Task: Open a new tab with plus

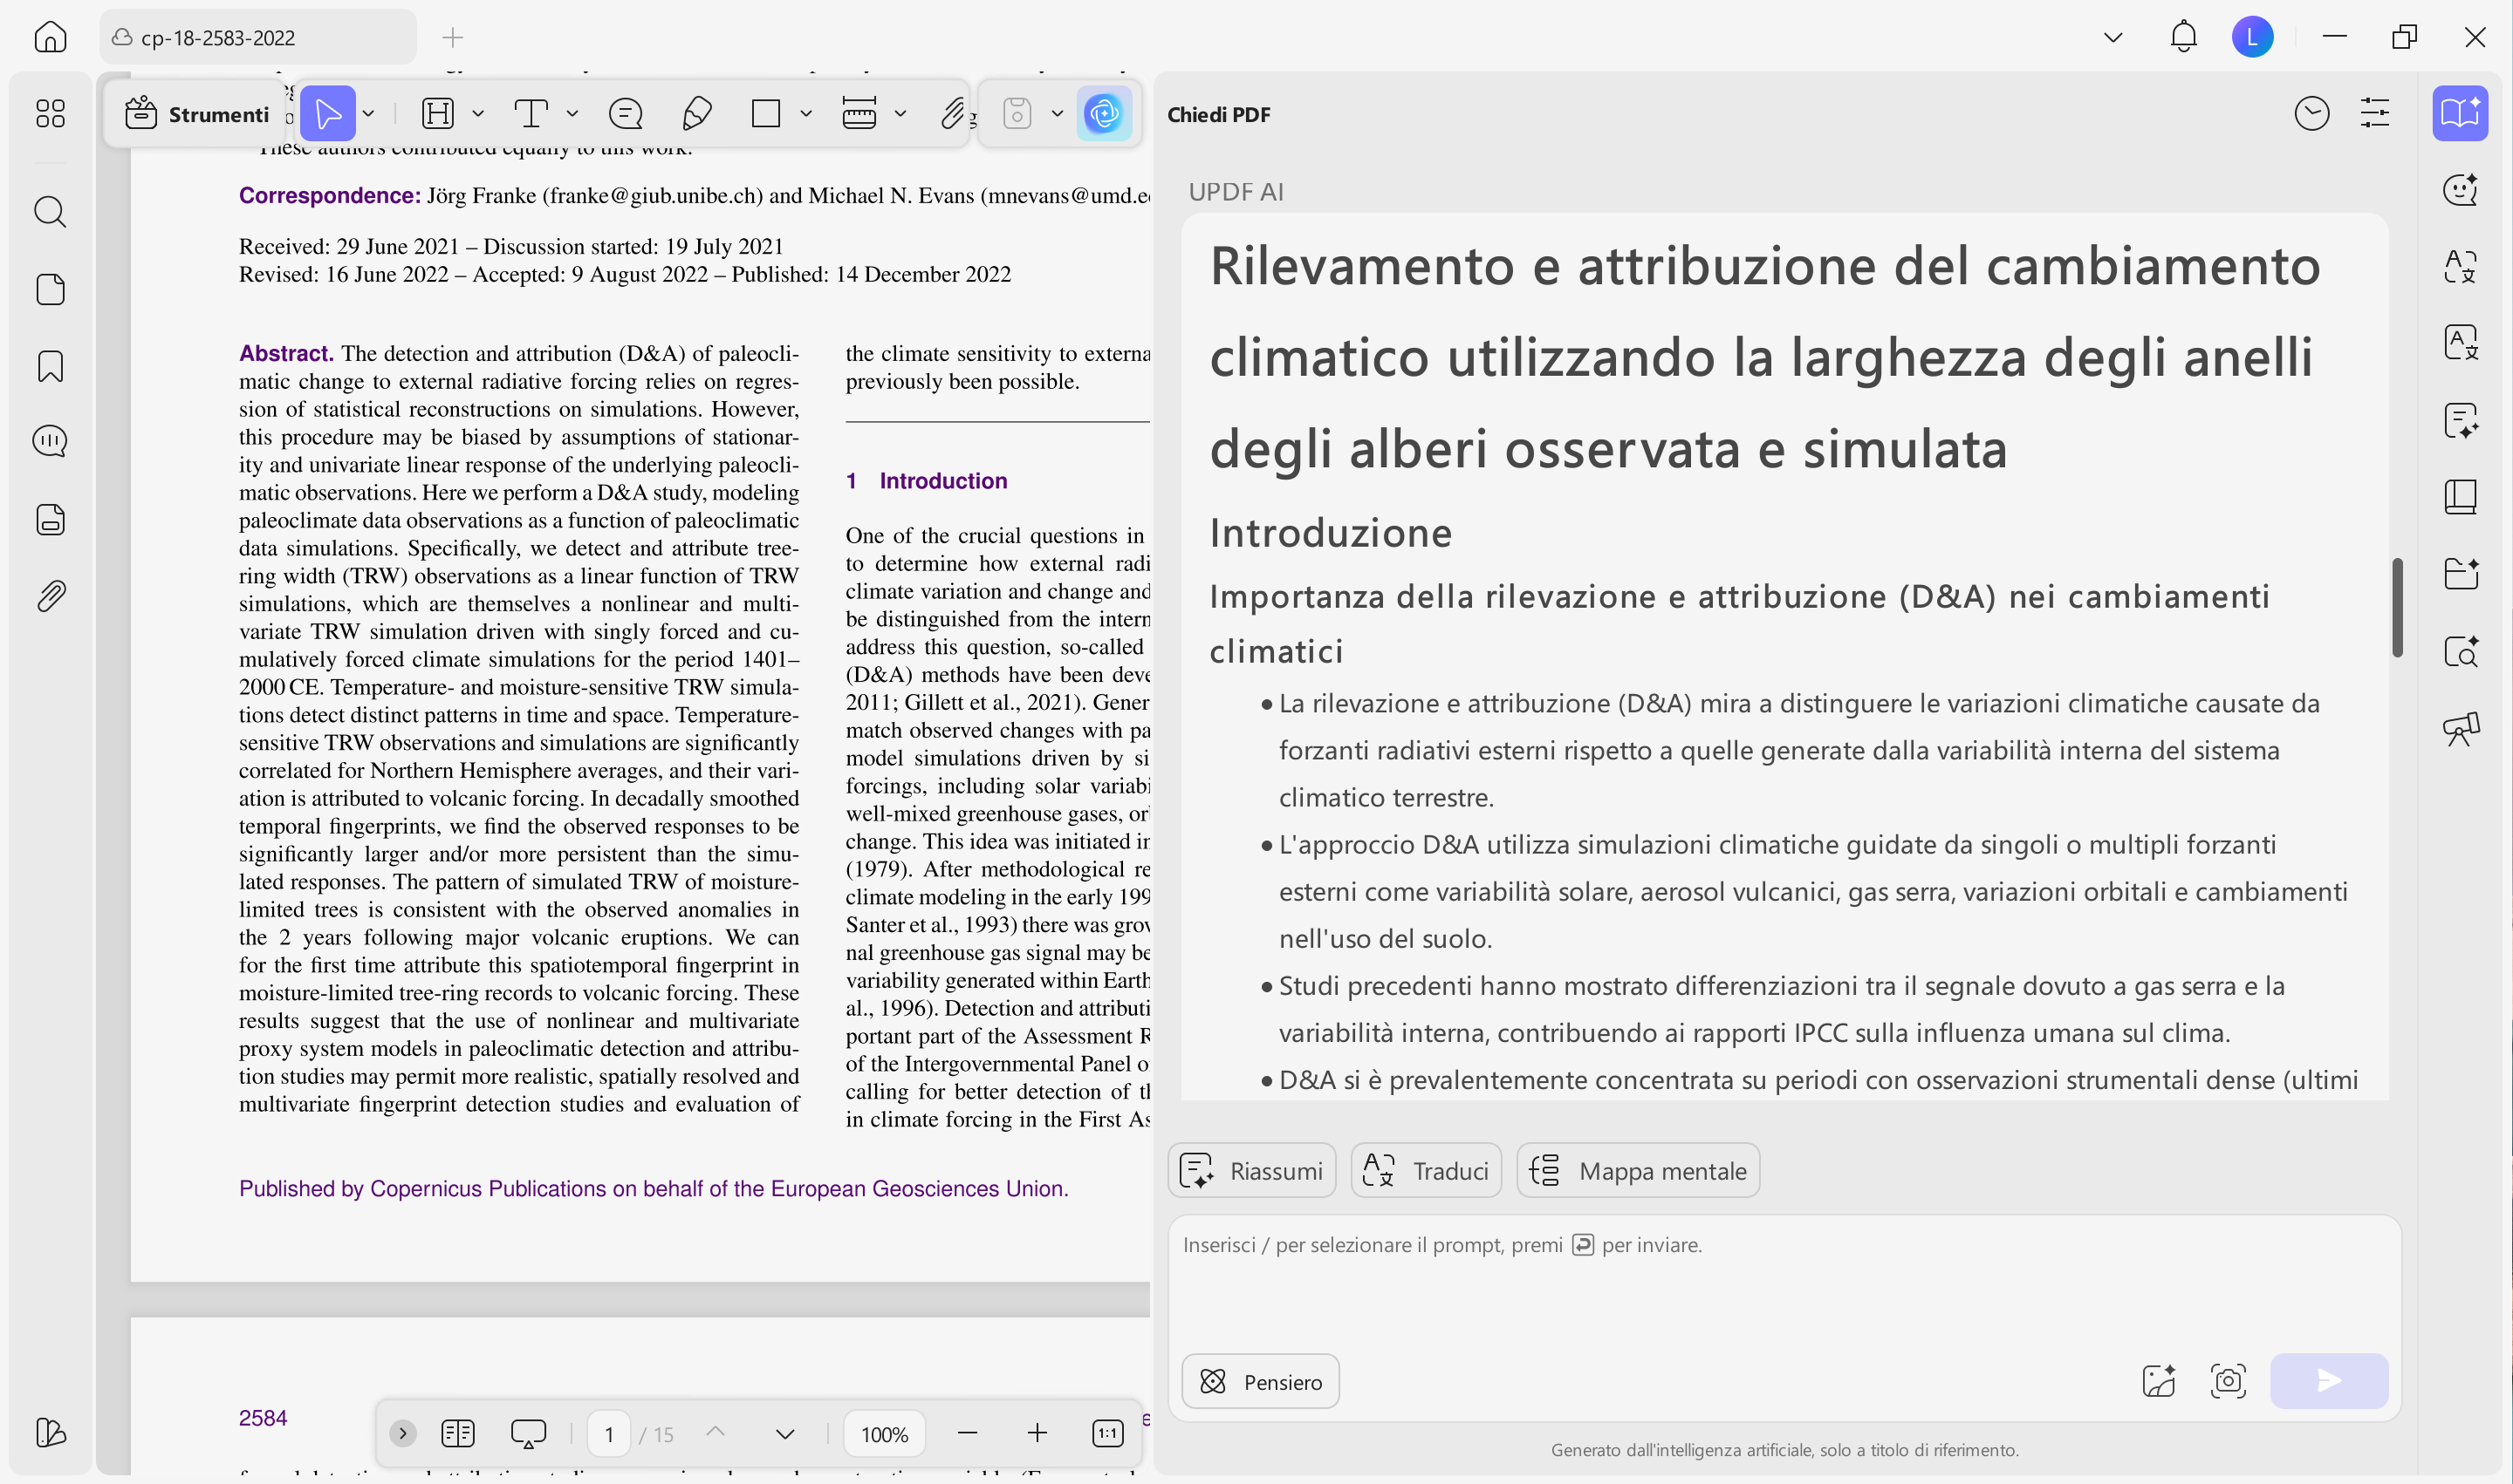Action: click(452, 37)
